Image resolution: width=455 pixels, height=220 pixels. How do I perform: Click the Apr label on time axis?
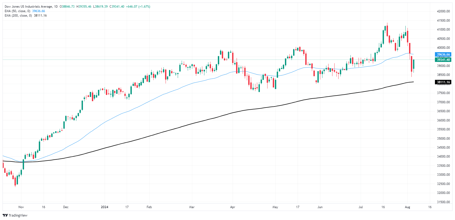pyautogui.click(x=233, y=207)
